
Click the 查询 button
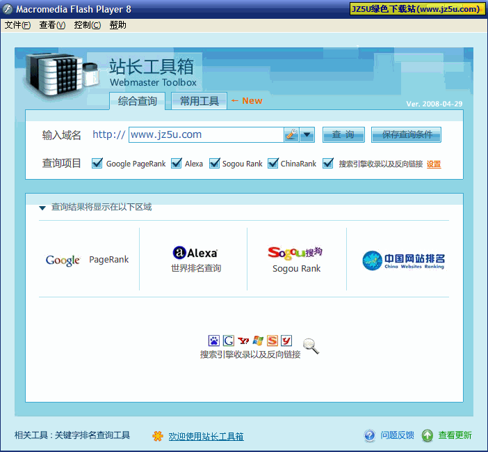pos(343,134)
